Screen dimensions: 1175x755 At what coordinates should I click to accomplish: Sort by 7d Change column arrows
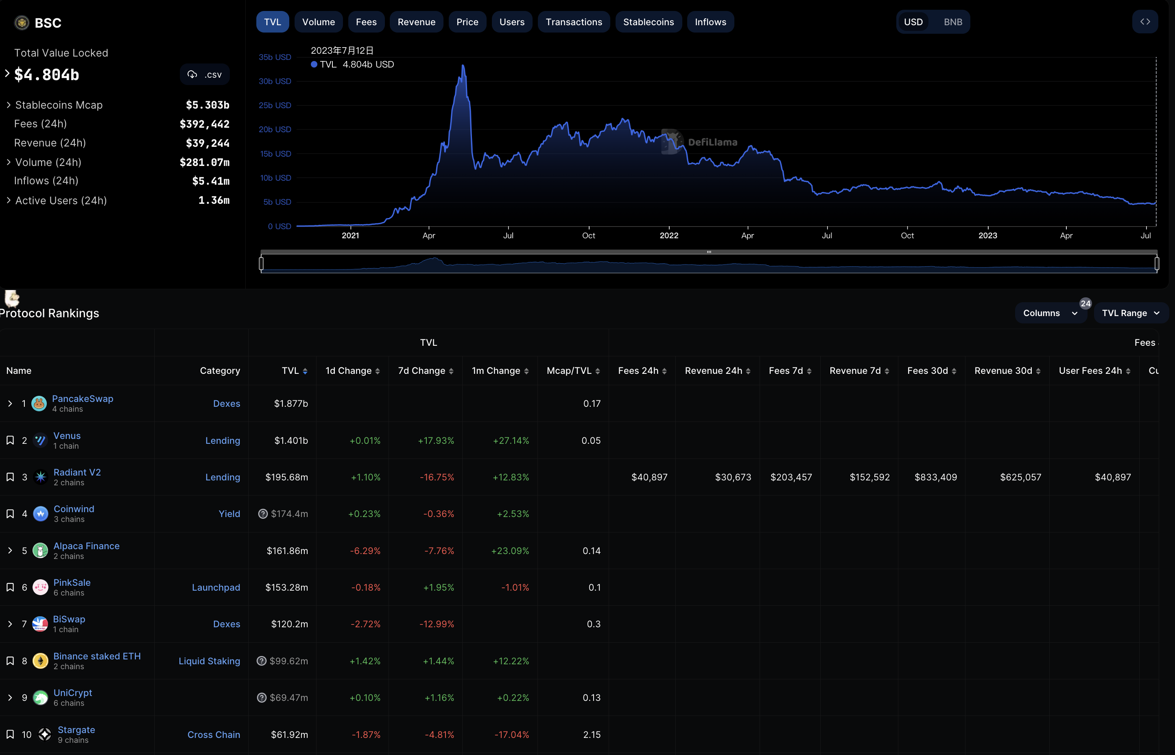[451, 371]
